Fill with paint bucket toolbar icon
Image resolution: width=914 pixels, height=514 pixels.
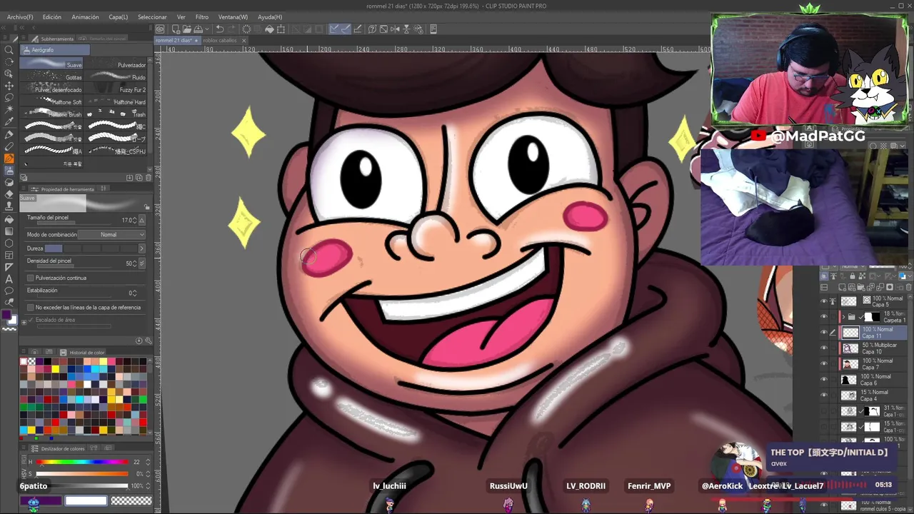tap(269, 29)
